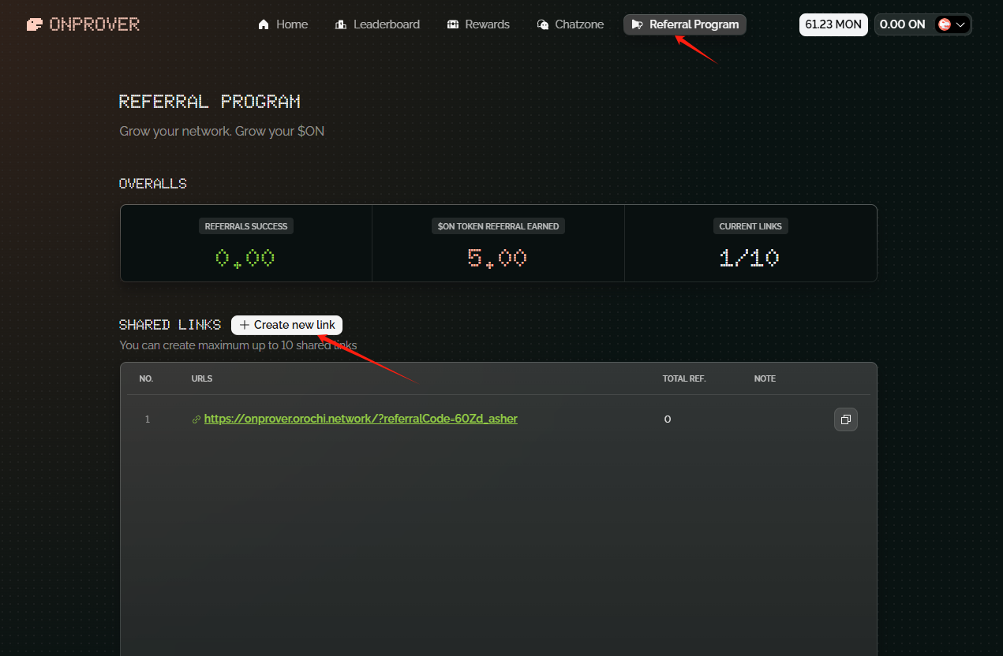The image size is (1003, 656).
Task: Go to the Rewards tab label
Action: (488, 24)
